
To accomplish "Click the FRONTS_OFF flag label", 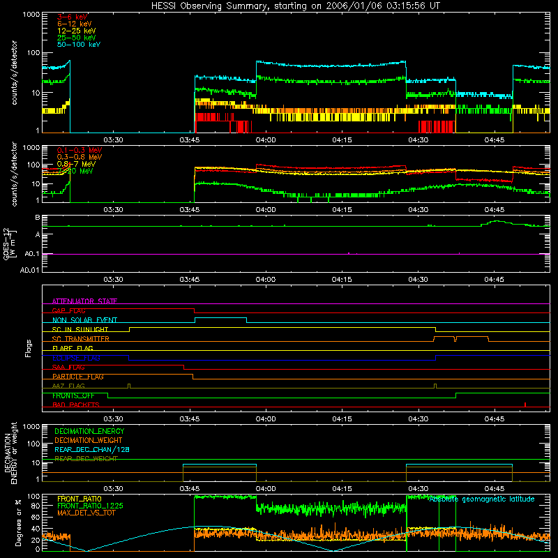I will coord(73,395).
